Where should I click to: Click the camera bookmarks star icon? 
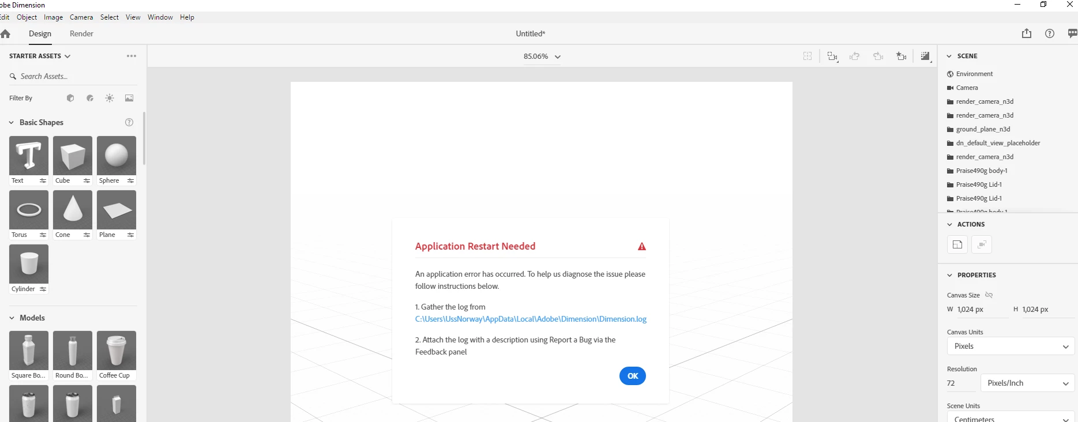tap(901, 56)
